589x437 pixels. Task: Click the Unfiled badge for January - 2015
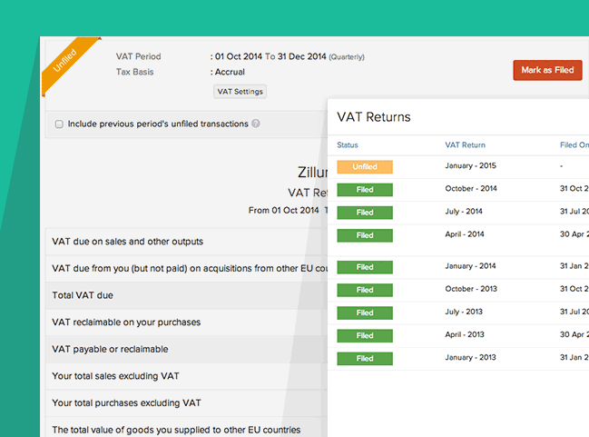tap(365, 166)
